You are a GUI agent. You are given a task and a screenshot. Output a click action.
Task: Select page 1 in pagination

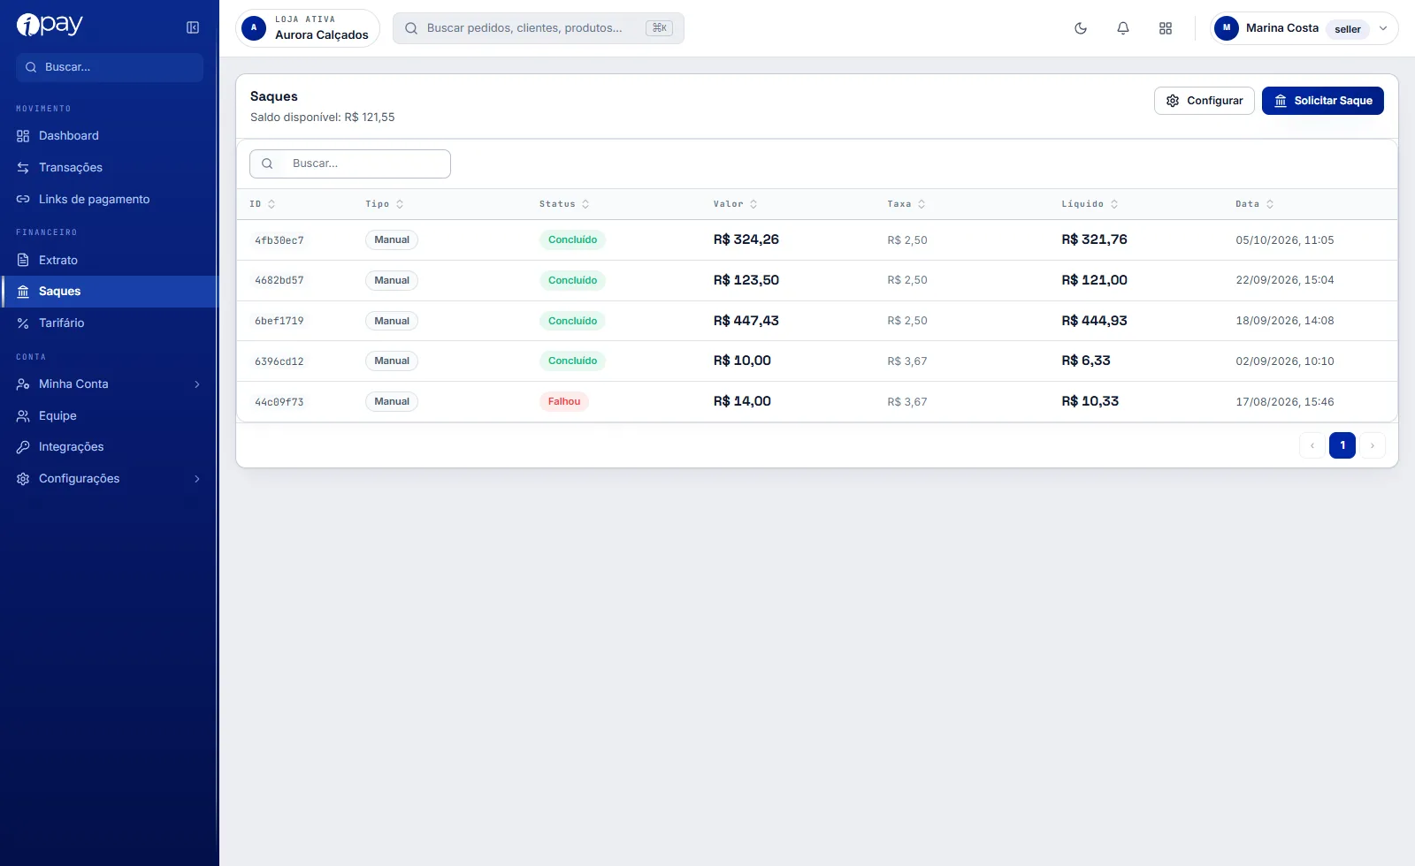click(x=1342, y=445)
